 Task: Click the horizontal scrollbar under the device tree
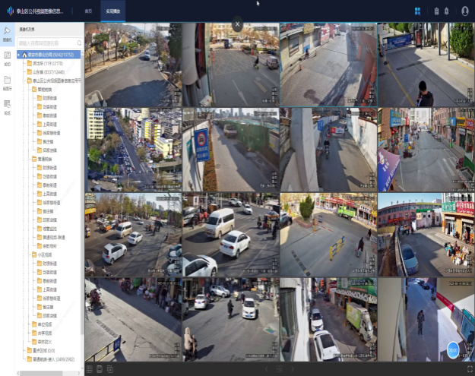coord(46,373)
